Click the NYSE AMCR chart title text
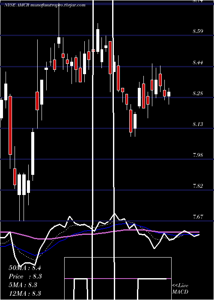This screenshot has width=214, height=300. tap(45, 5)
